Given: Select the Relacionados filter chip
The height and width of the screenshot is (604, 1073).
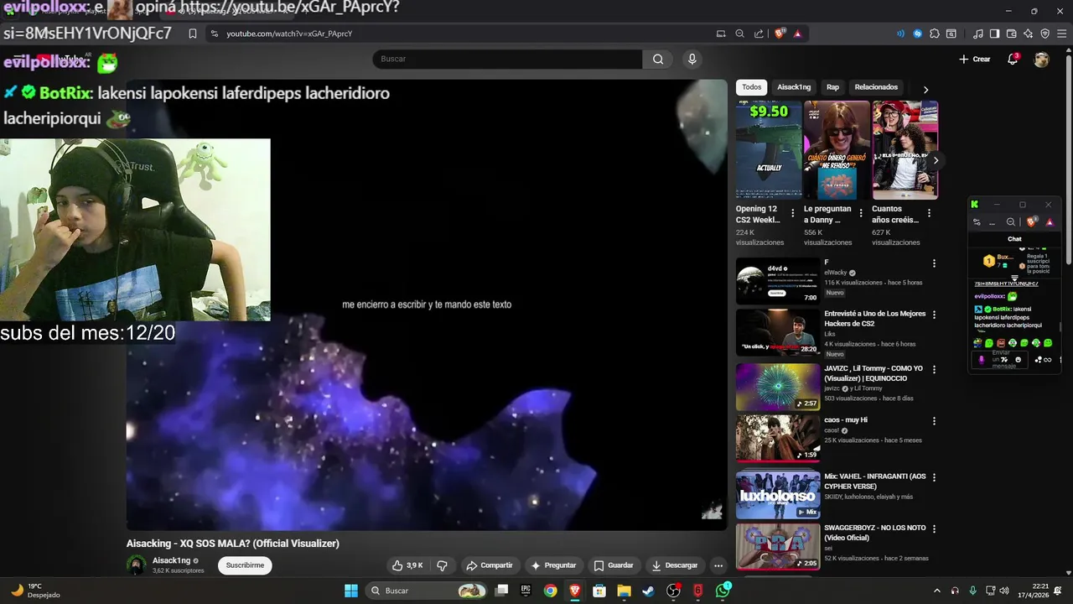Looking at the screenshot, I should click(x=876, y=87).
